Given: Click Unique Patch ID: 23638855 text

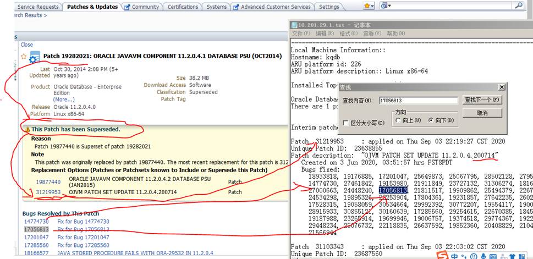Looking at the screenshot, I should coord(337,148).
